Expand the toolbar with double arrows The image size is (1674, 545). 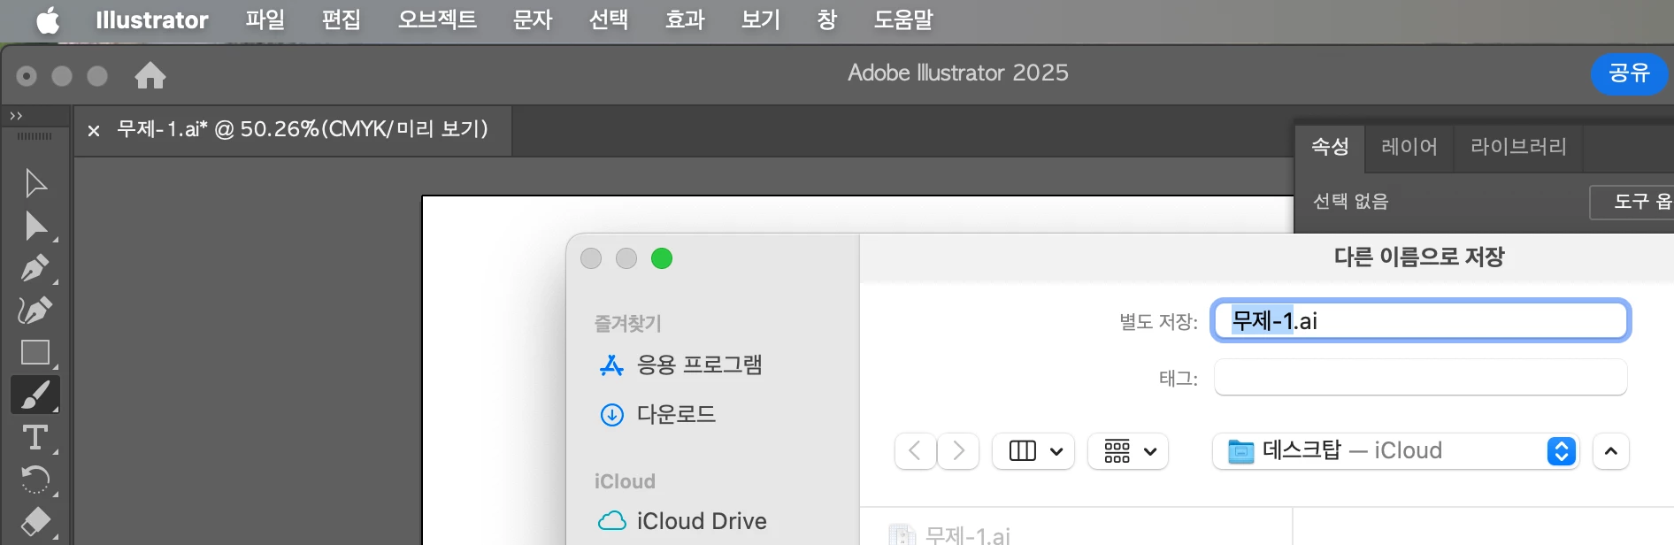16,116
